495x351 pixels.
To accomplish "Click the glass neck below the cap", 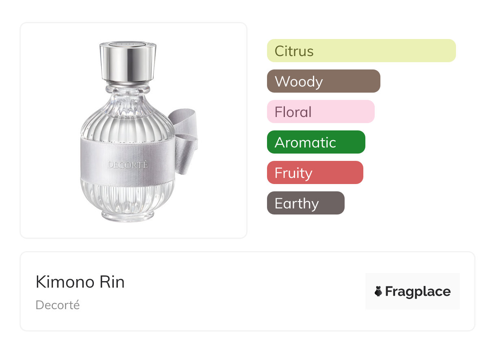I will click(x=128, y=89).
